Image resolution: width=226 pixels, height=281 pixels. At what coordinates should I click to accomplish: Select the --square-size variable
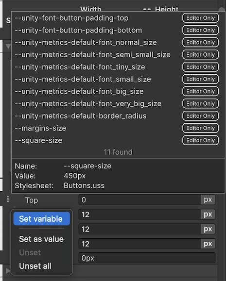[118, 140]
